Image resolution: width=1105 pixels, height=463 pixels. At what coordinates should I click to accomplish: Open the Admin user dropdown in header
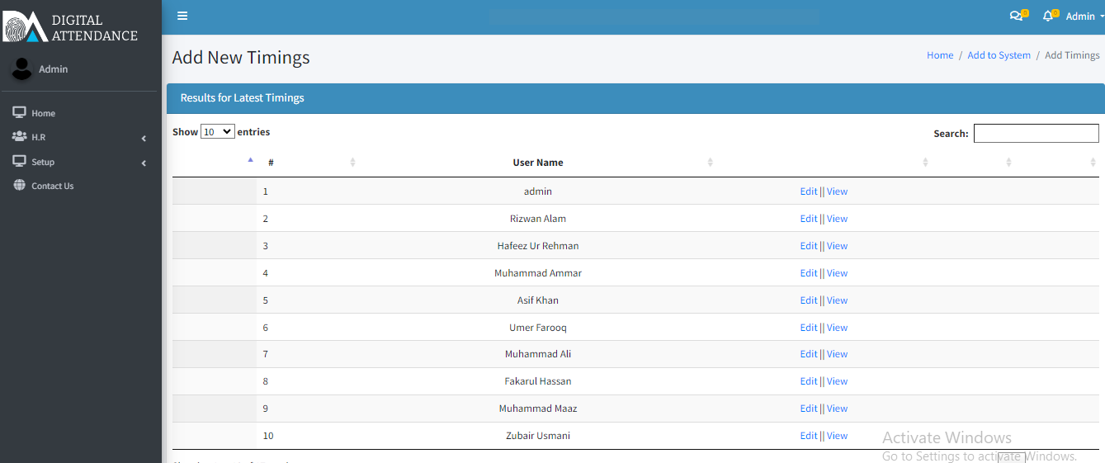pos(1084,17)
